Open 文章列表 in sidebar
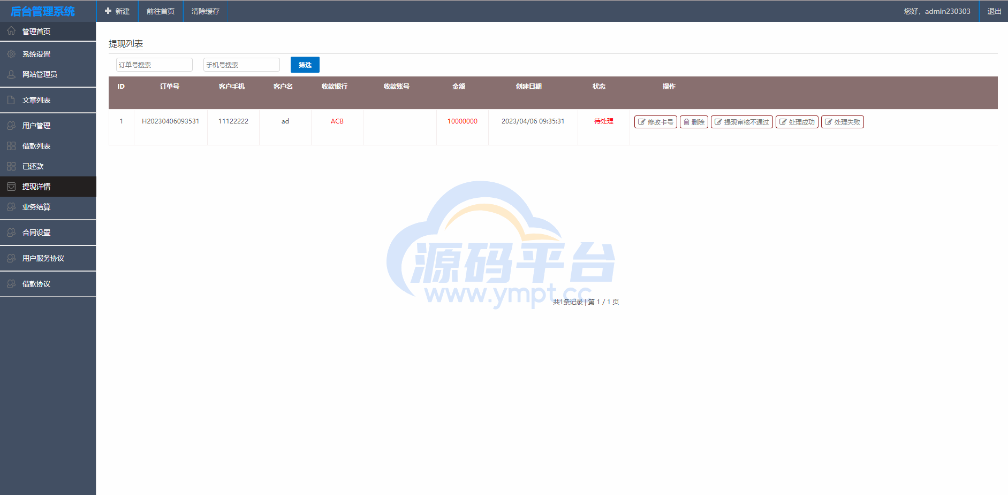Screen dimensions: 1008x495 point(48,100)
